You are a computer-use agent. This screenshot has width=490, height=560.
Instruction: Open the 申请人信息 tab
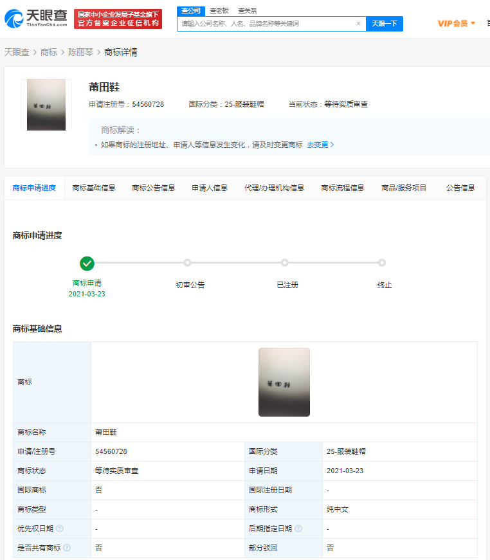[210, 188]
